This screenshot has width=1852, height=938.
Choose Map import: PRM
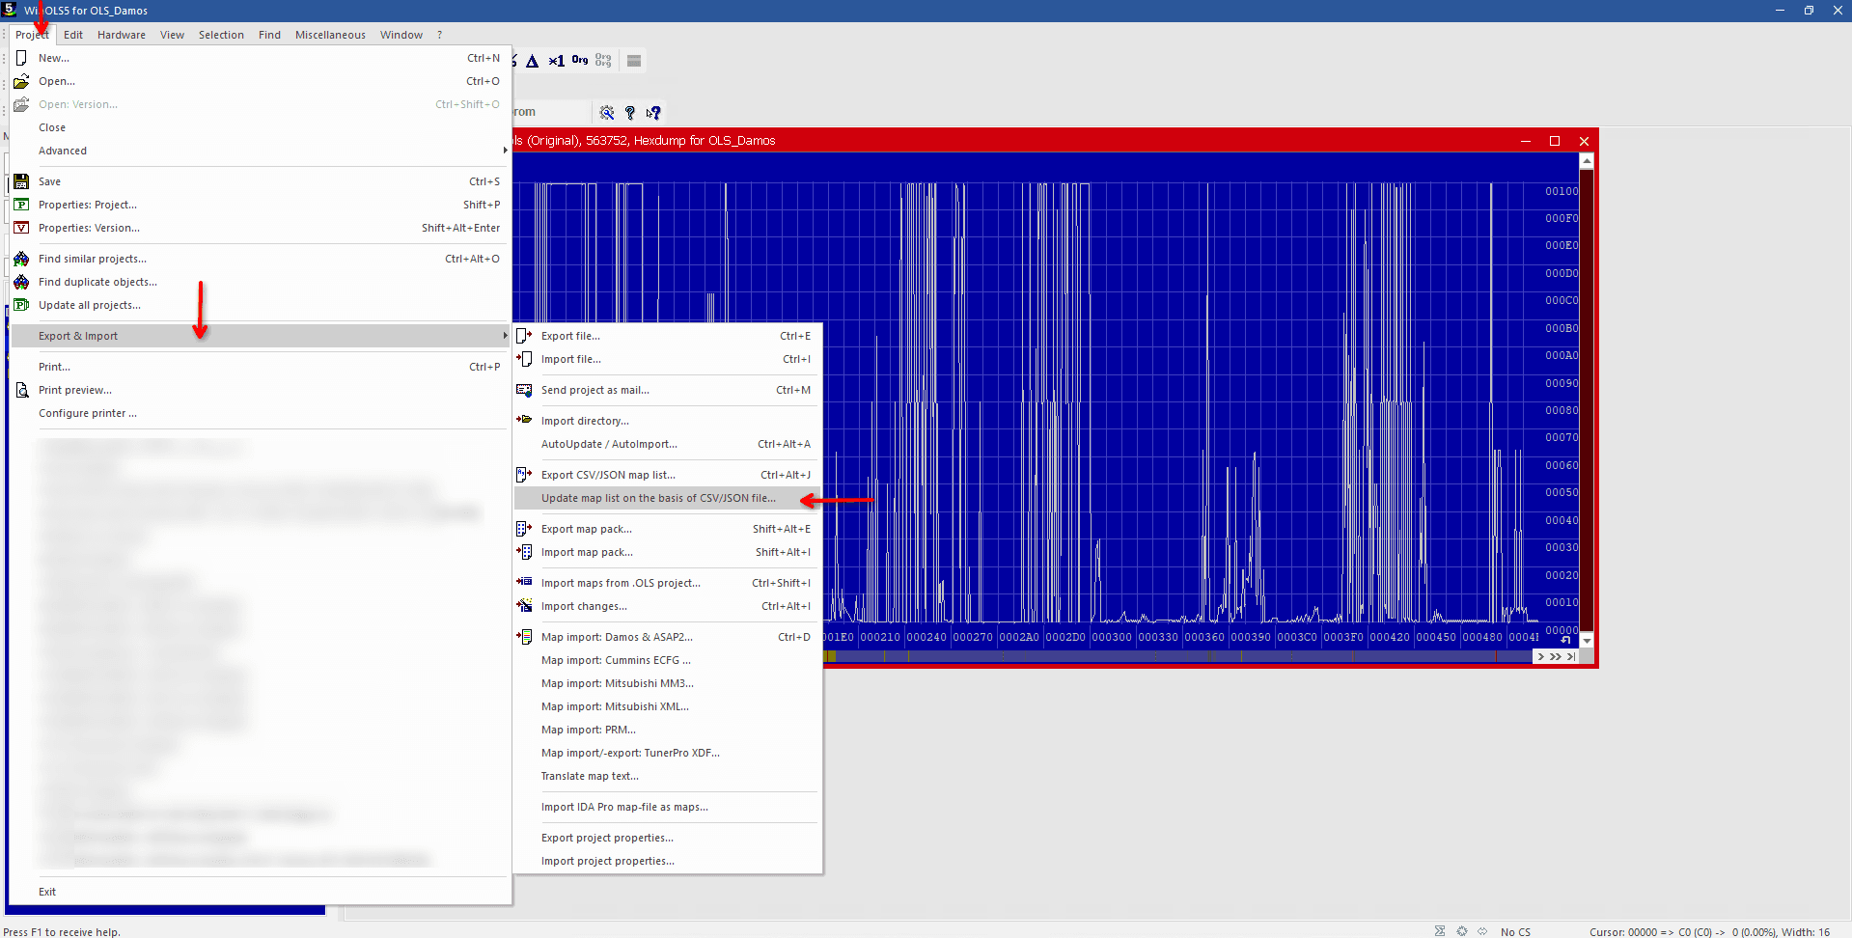point(667,730)
